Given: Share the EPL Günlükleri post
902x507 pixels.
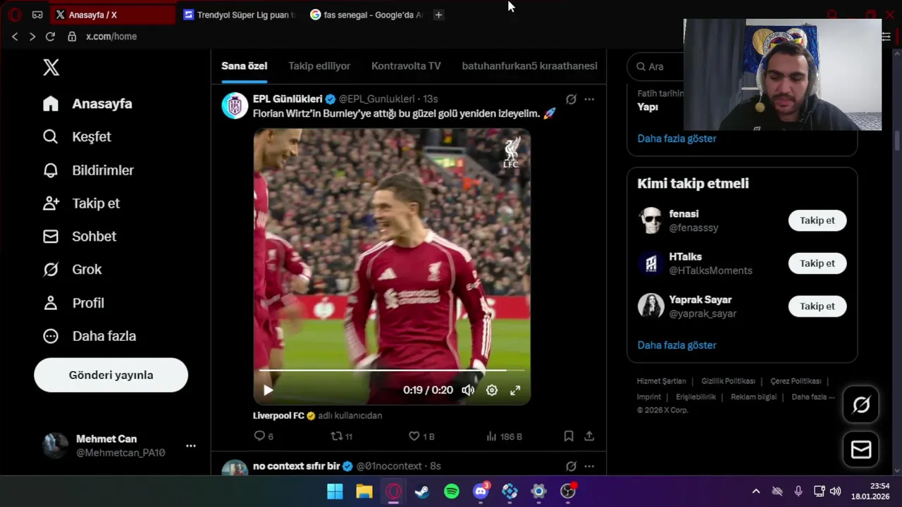Looking at the screenshot, I should [589, 437].
